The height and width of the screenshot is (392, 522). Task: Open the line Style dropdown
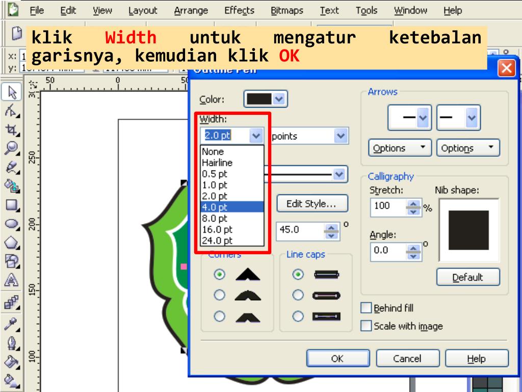click(x=339, y=175)
